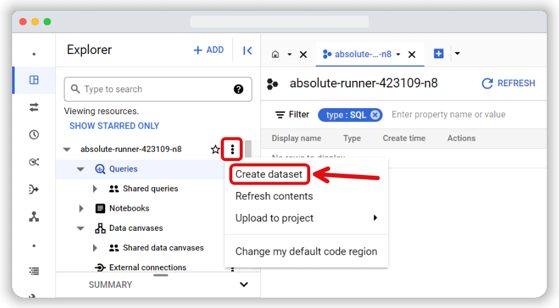Click the External connections tree icon
Image resolution: width=559 pixels, height=308 pixels.
100,267
